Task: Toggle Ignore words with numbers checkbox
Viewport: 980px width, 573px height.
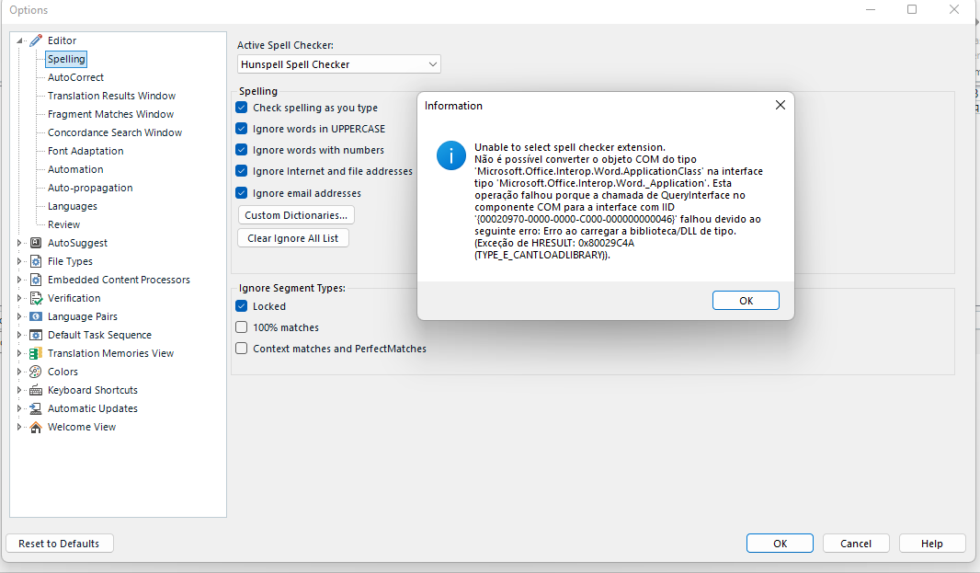Action: pos(241,150)
